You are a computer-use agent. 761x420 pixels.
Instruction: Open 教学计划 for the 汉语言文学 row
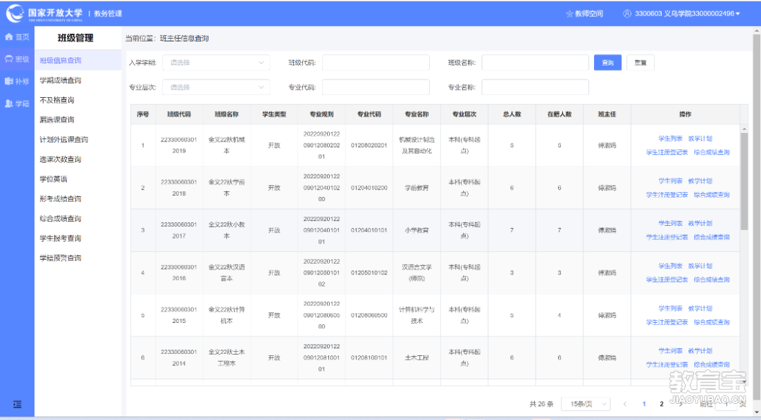pyautogui.click(x=700, y=266)
